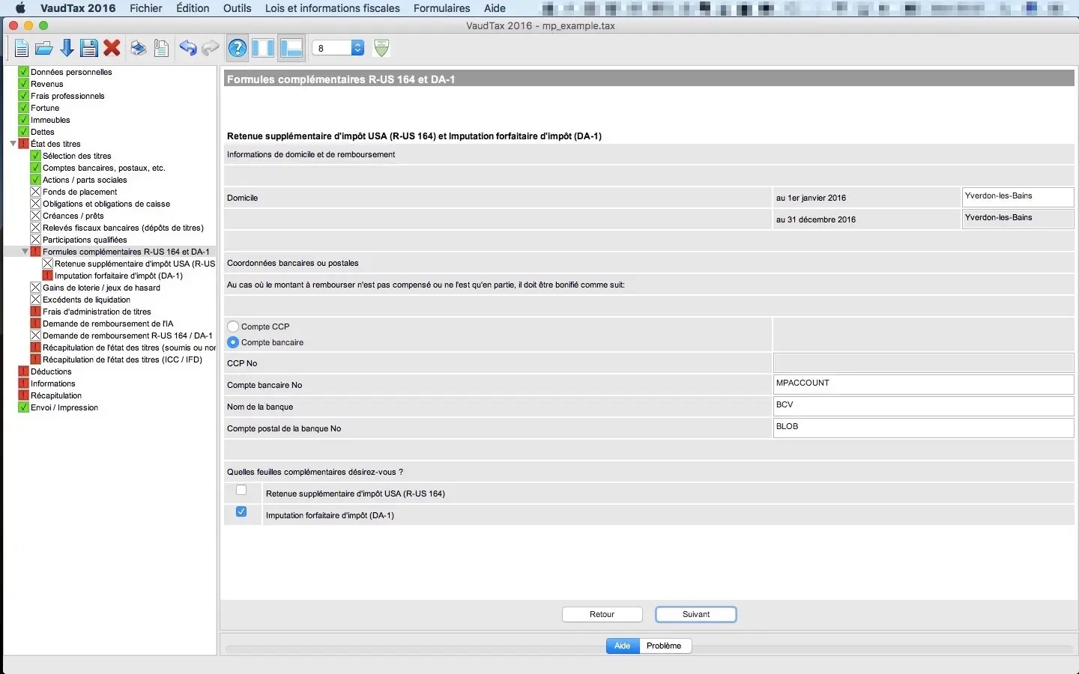
Task: Click the CCP No field
Action: click(x=923, y=362)
